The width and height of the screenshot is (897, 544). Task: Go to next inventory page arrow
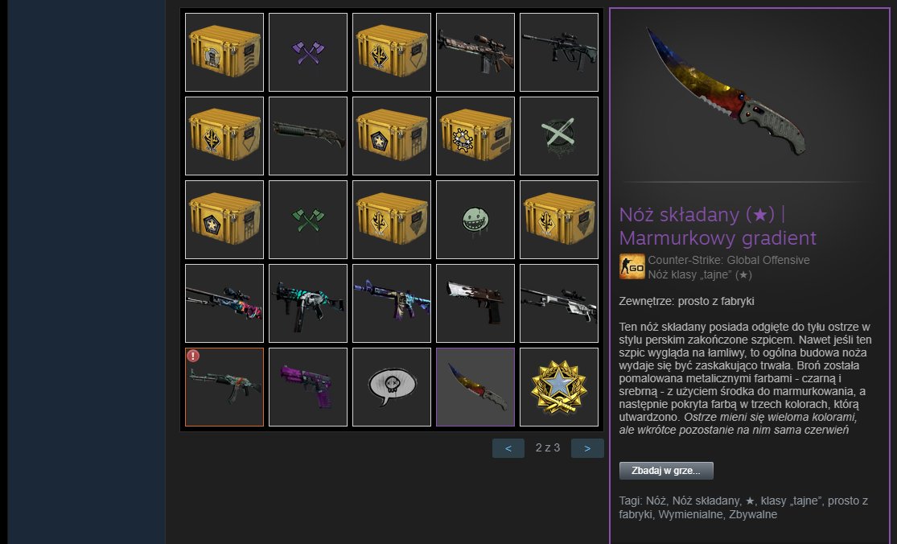coord(587,448)
